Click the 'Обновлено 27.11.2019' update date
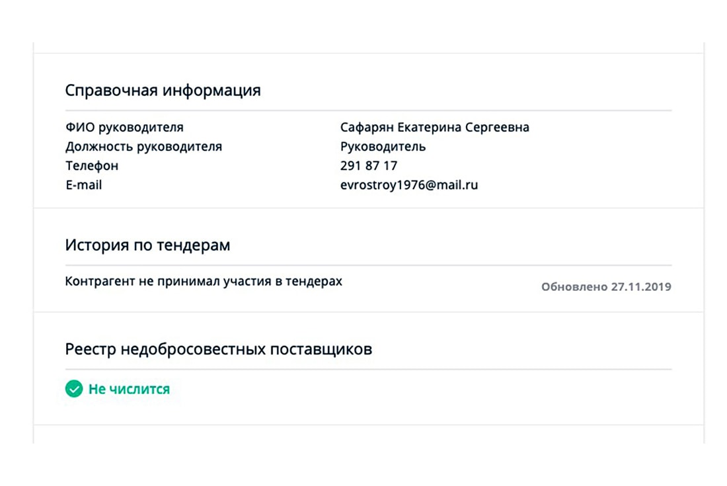The height and width of the screenshot is (486, 727). pyautogui.click(x=606, y=287)
